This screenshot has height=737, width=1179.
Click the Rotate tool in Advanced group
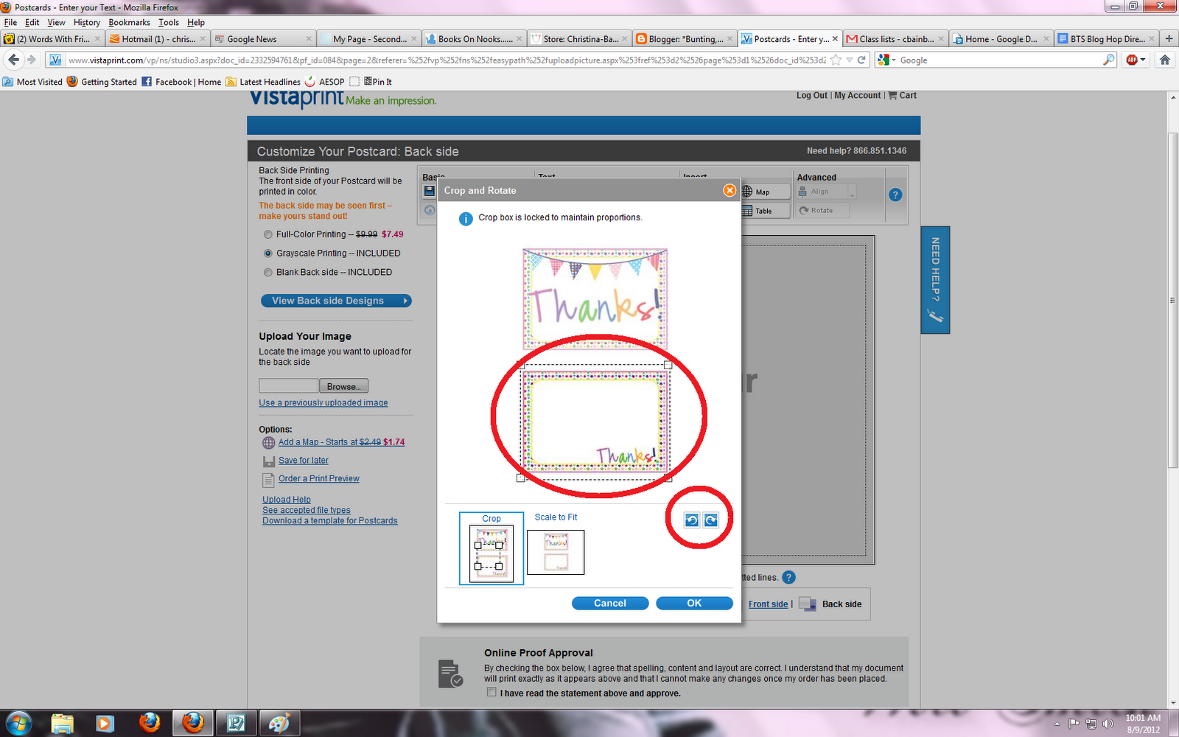click(x=822, y=211)
